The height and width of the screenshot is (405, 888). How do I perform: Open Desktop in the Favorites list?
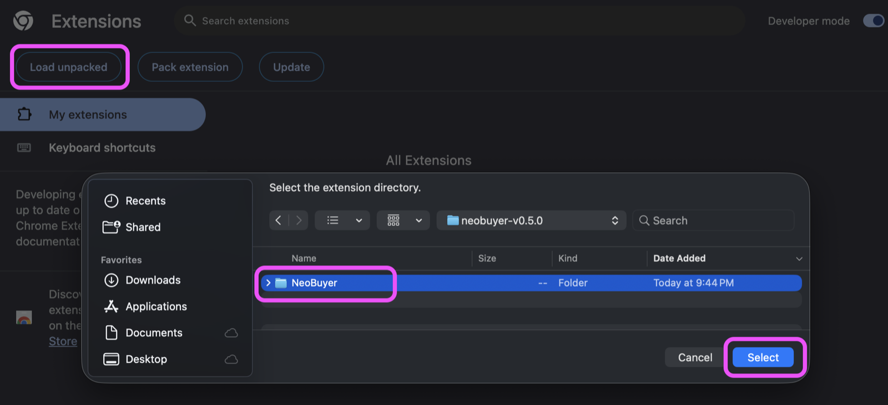click(x=146, y=359)
